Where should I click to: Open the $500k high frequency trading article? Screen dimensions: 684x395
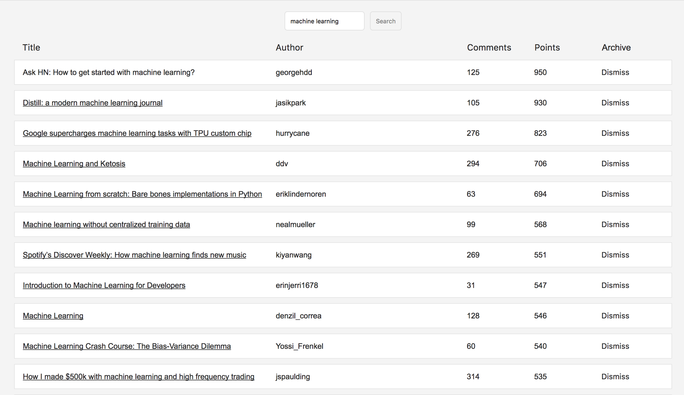pyautogui.click(x=138, y=376)
